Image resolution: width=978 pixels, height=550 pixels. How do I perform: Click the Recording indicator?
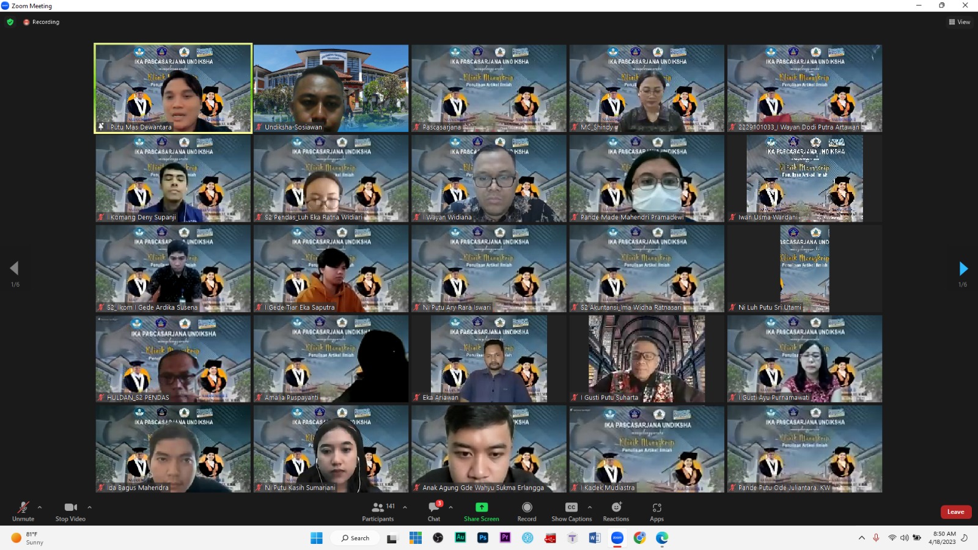[42, 22]
